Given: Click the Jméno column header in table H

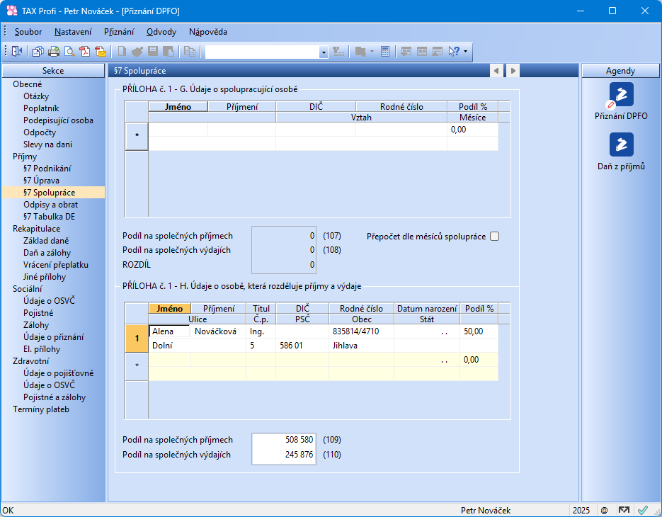Looking at the screenshot, I should coord(169,309).
